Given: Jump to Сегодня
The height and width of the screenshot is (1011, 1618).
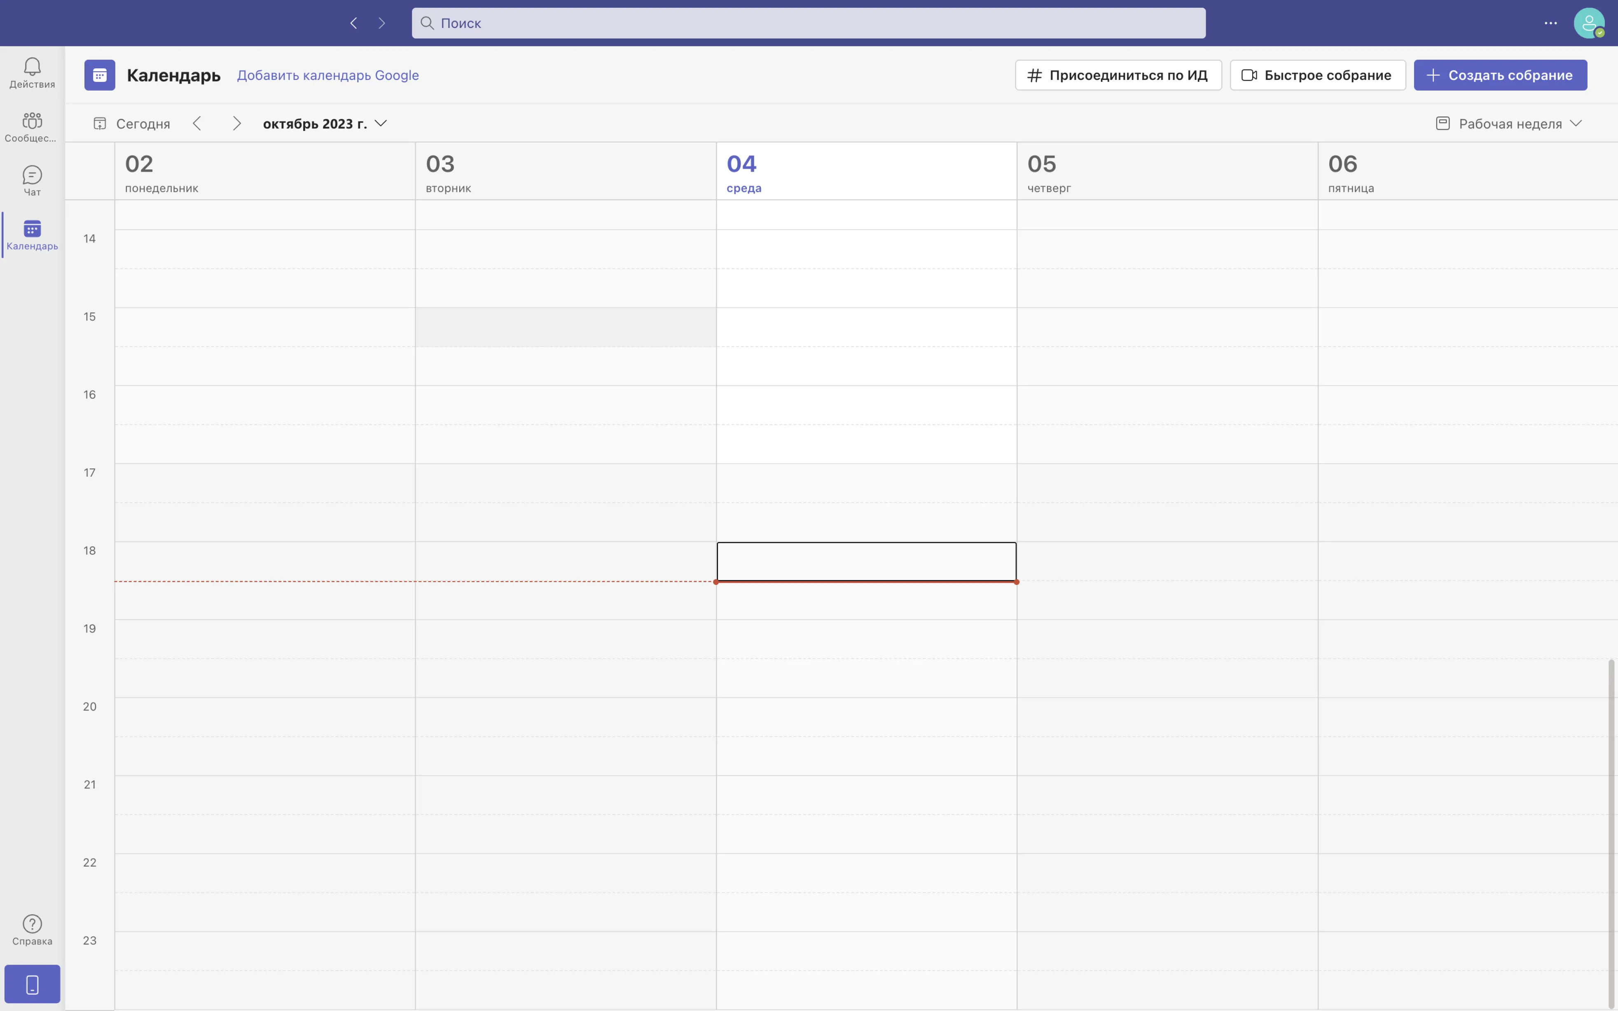Looking at the screenshot, I should click(x=132, y=124).
